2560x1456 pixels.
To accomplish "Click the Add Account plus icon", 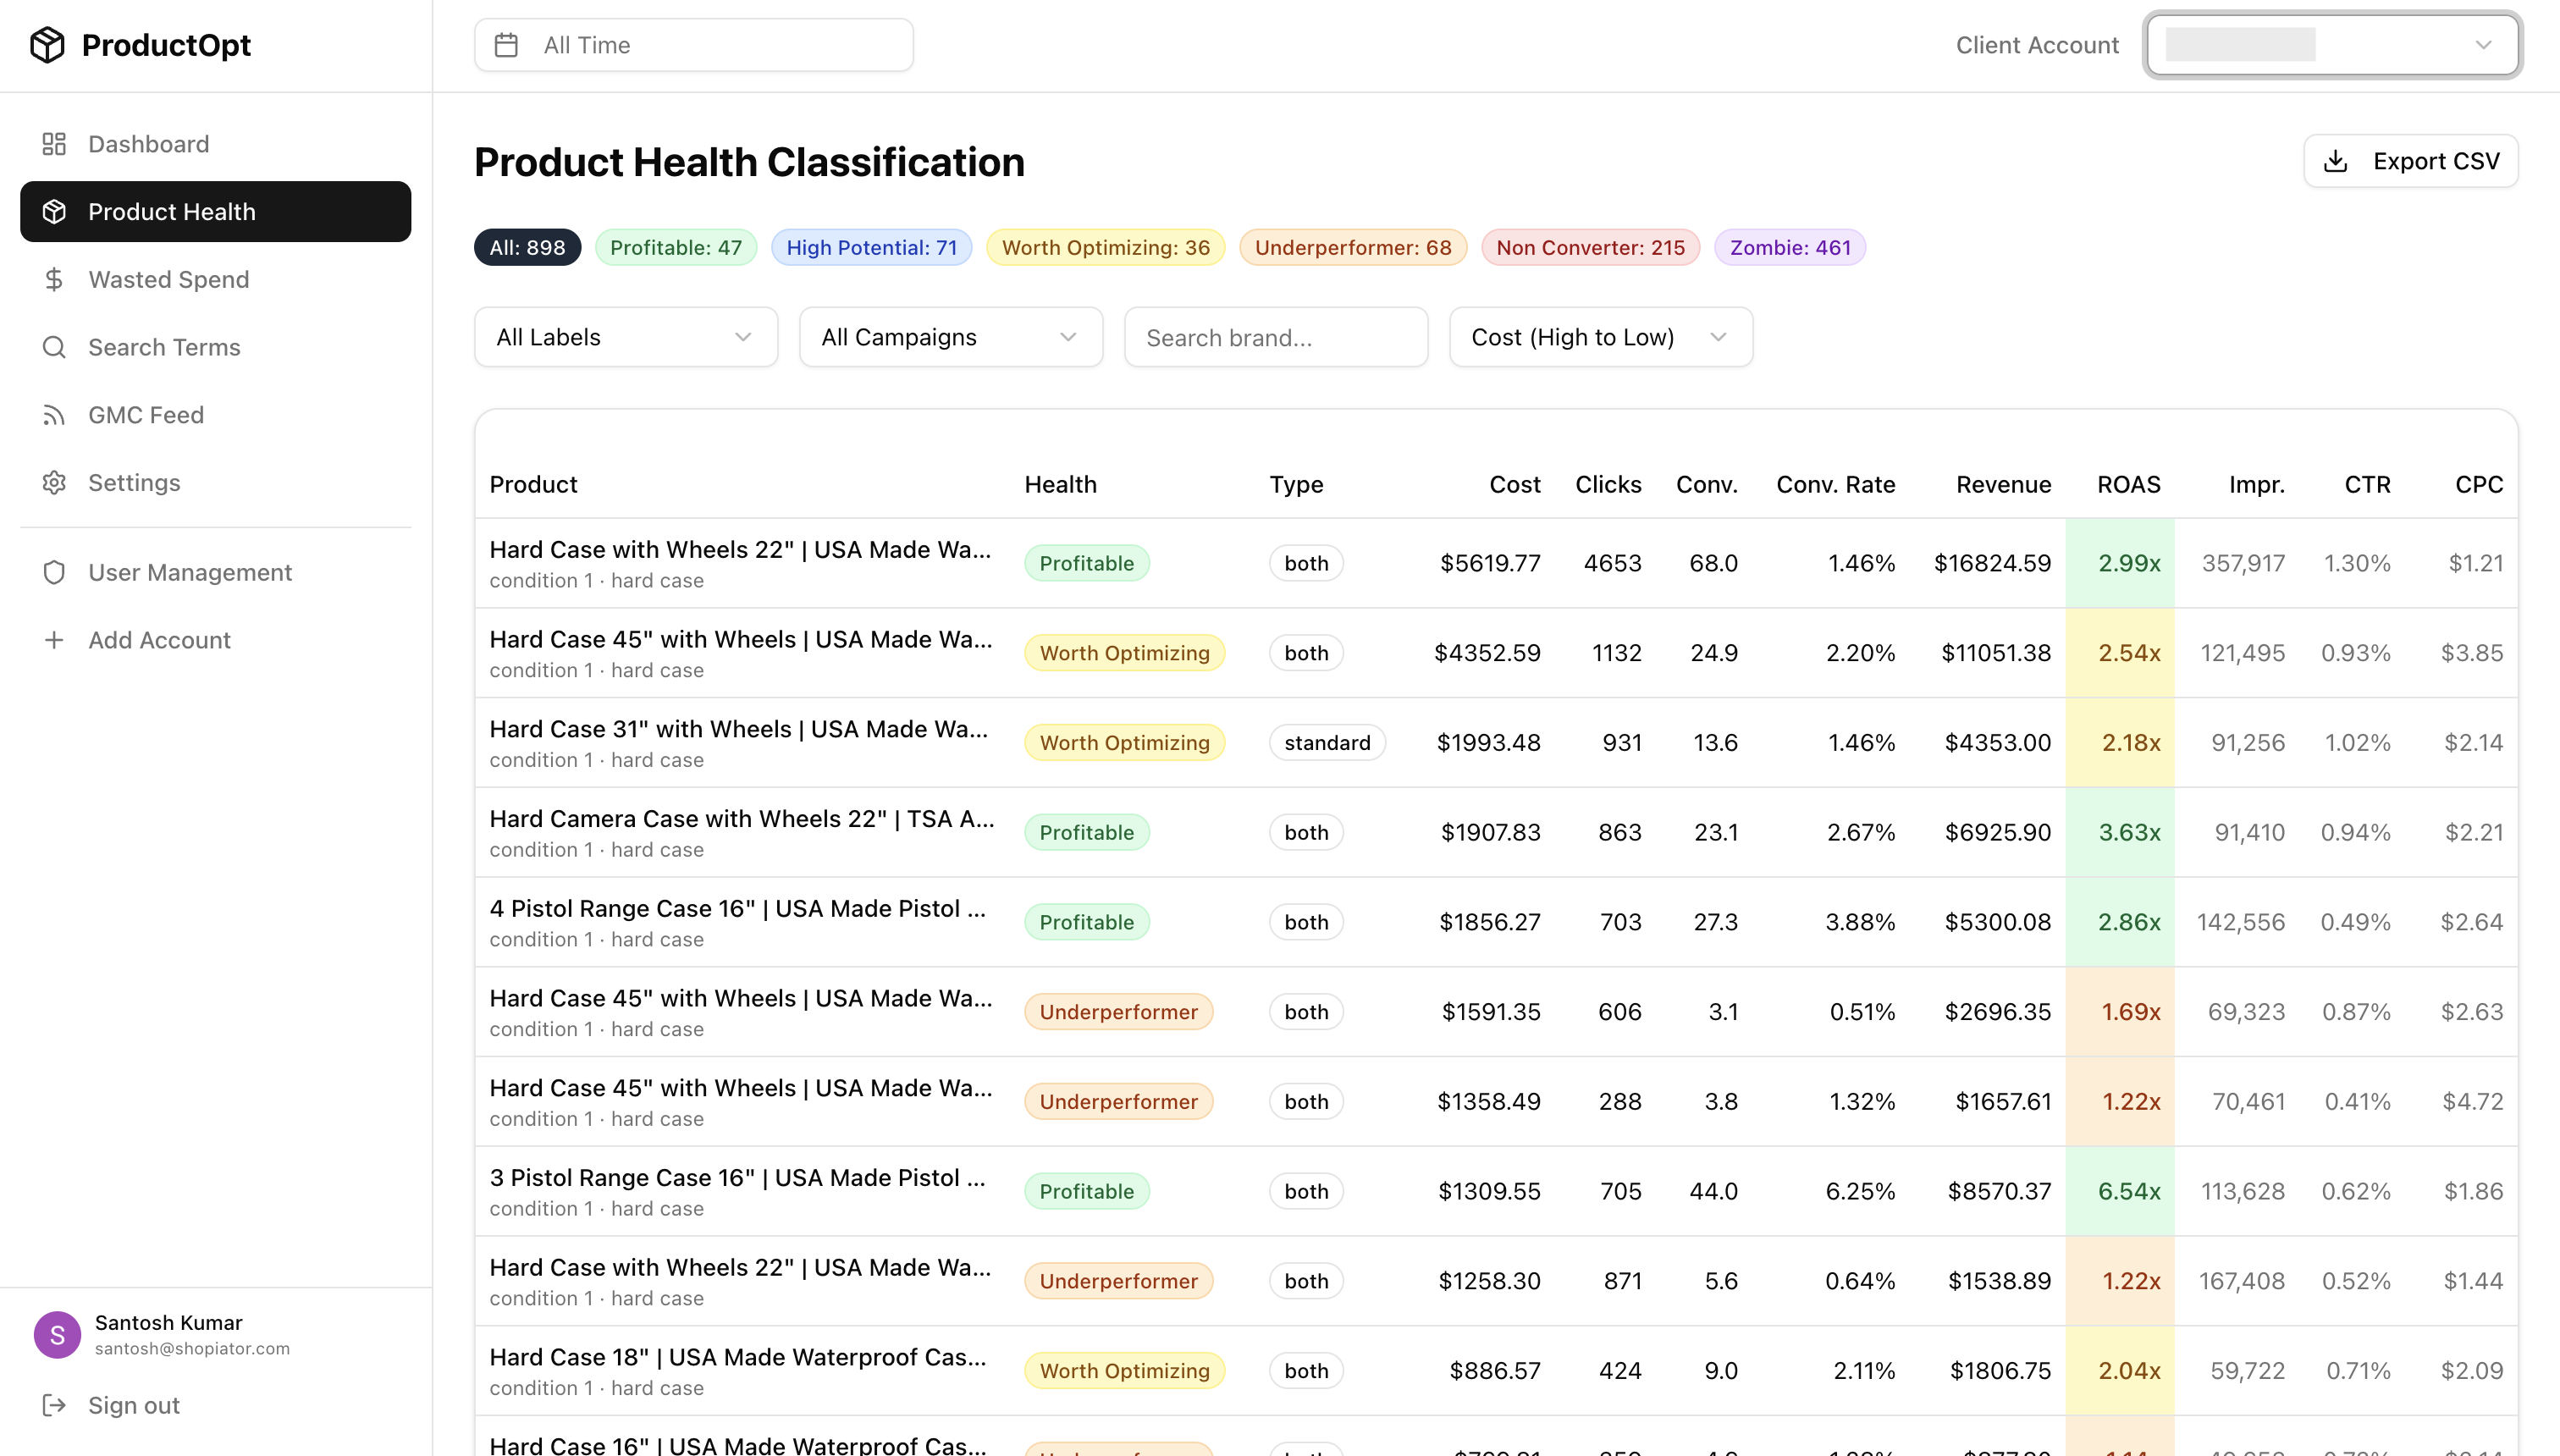I will [55, 640].
